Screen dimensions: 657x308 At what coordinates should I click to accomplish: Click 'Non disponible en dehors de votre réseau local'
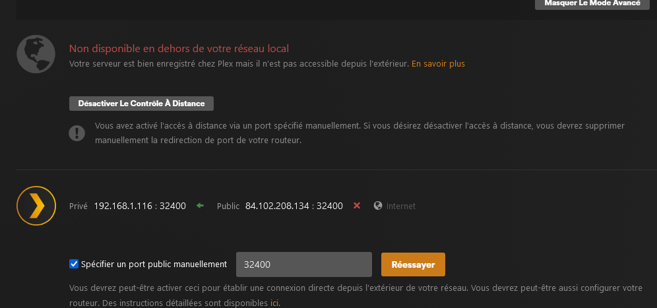tap(179, 49)
